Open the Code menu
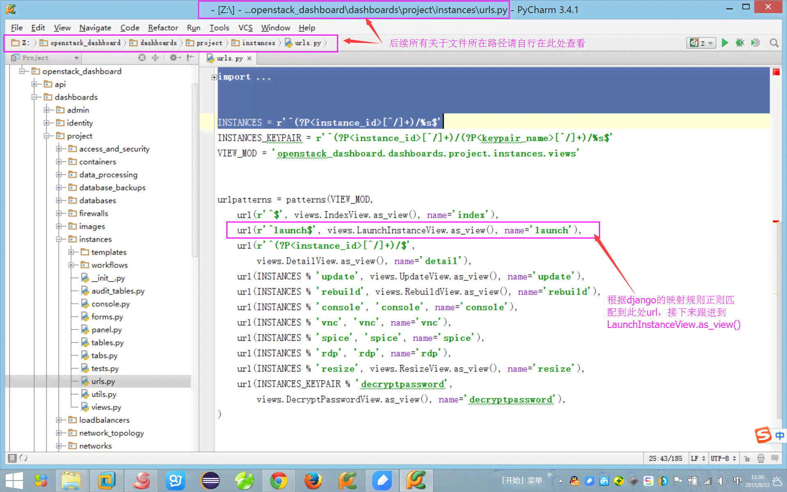787x492 pixels. pos(130,27)
